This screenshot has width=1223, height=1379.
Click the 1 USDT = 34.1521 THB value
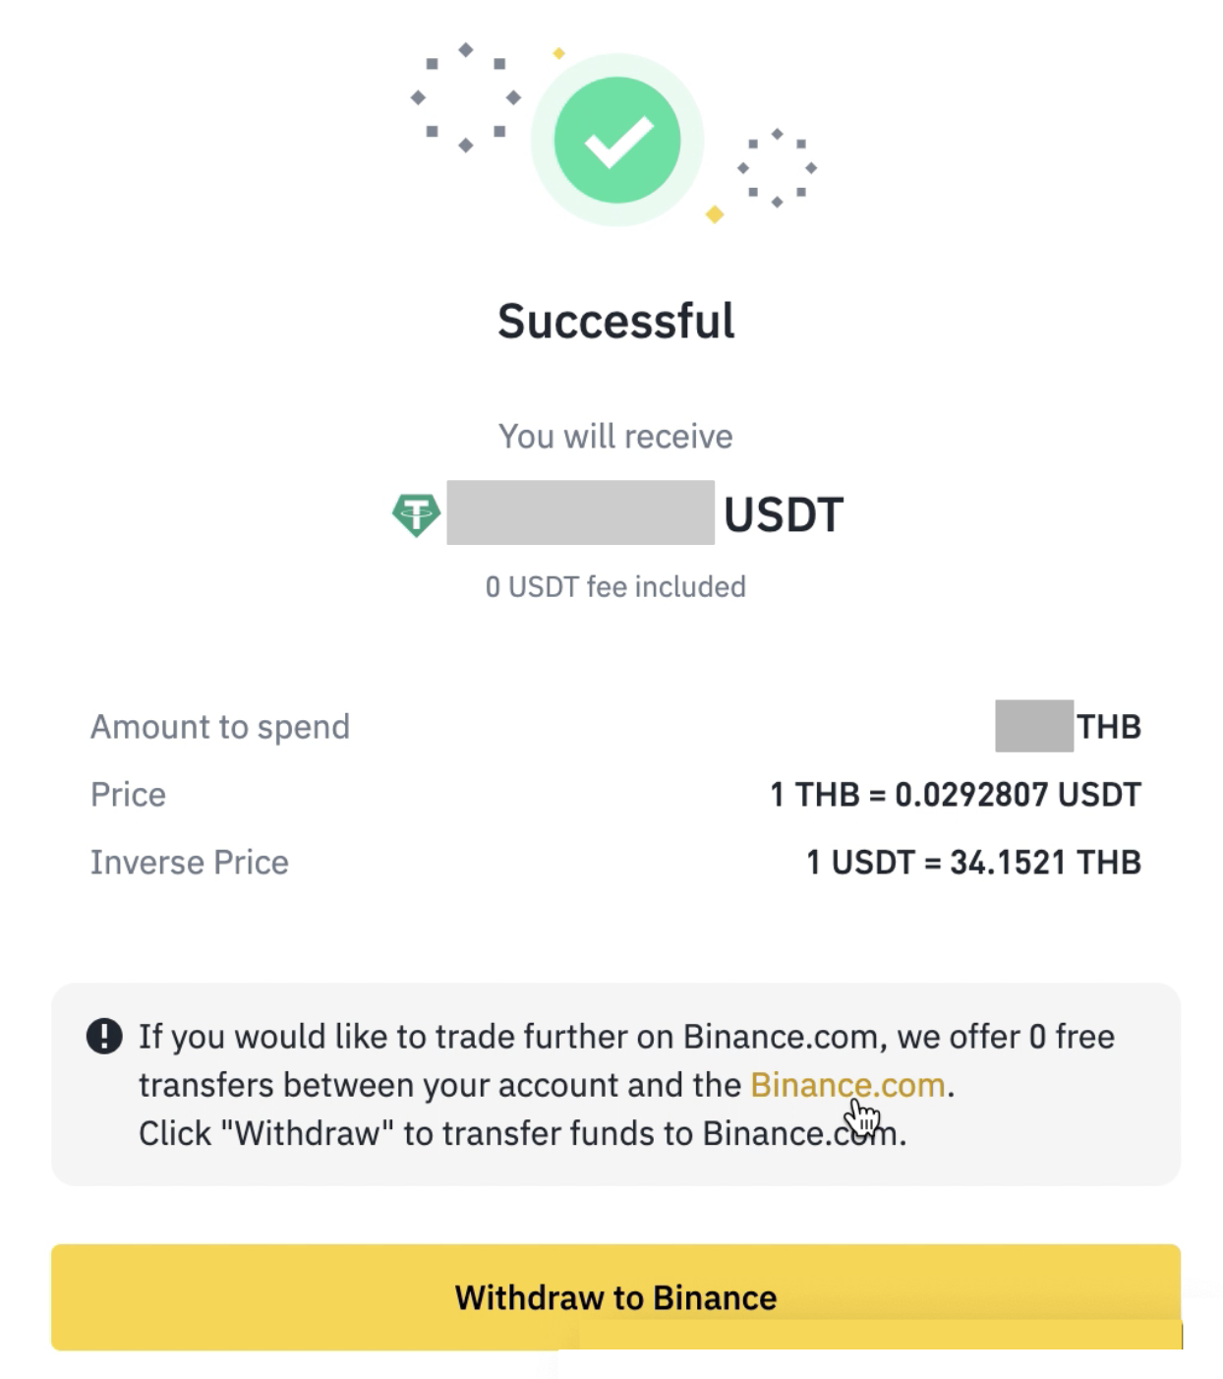pos(973,863)
